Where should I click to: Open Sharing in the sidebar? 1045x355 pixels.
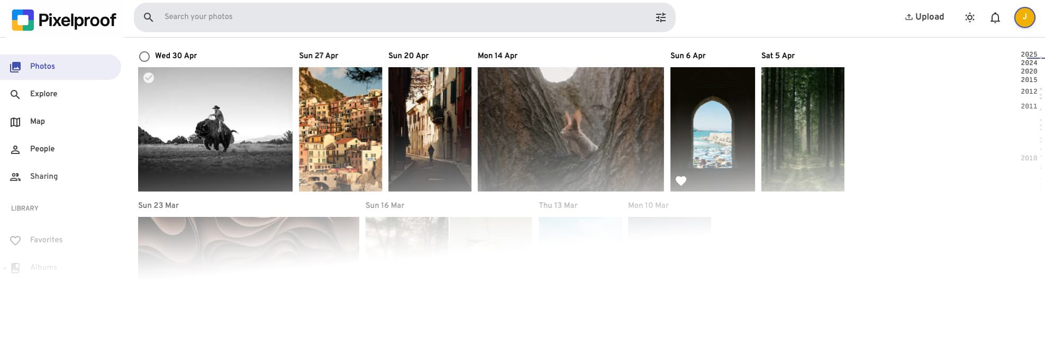43,176
